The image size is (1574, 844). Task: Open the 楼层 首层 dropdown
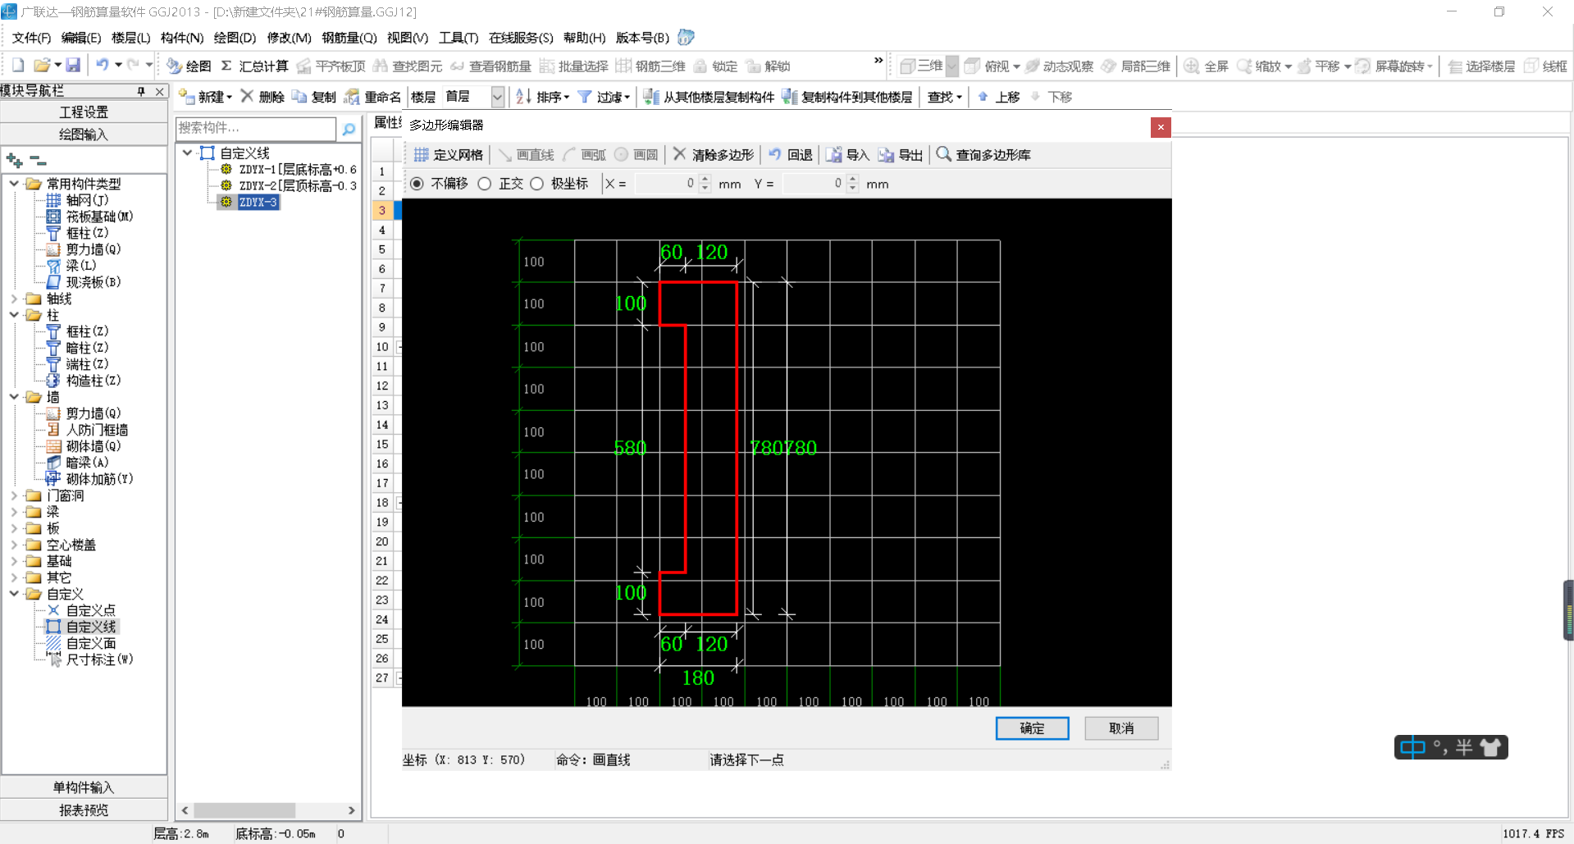tap(497, 97)
